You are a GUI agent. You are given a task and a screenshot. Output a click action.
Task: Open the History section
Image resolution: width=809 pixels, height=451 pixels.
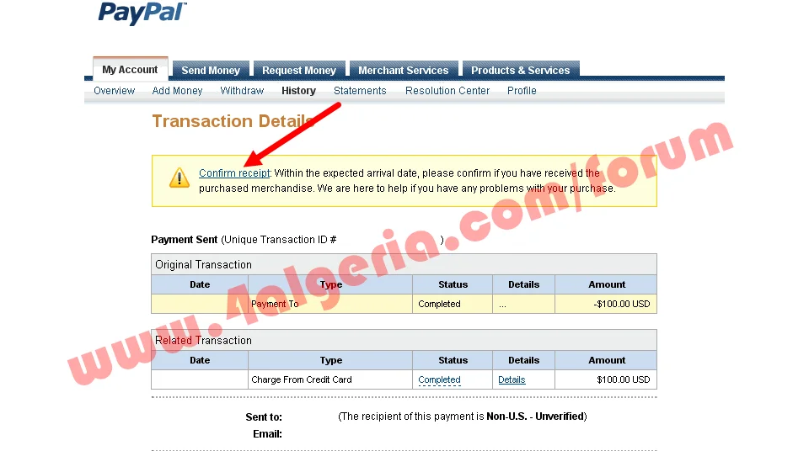[x=298, y=91]
